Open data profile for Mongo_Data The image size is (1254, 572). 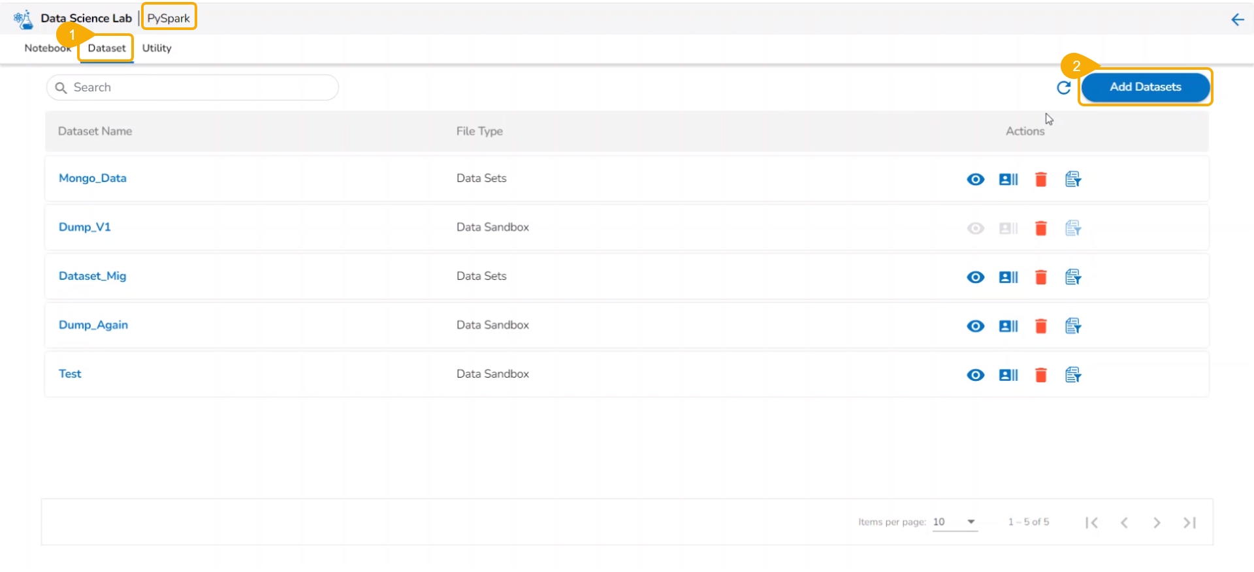(1008, 179)
